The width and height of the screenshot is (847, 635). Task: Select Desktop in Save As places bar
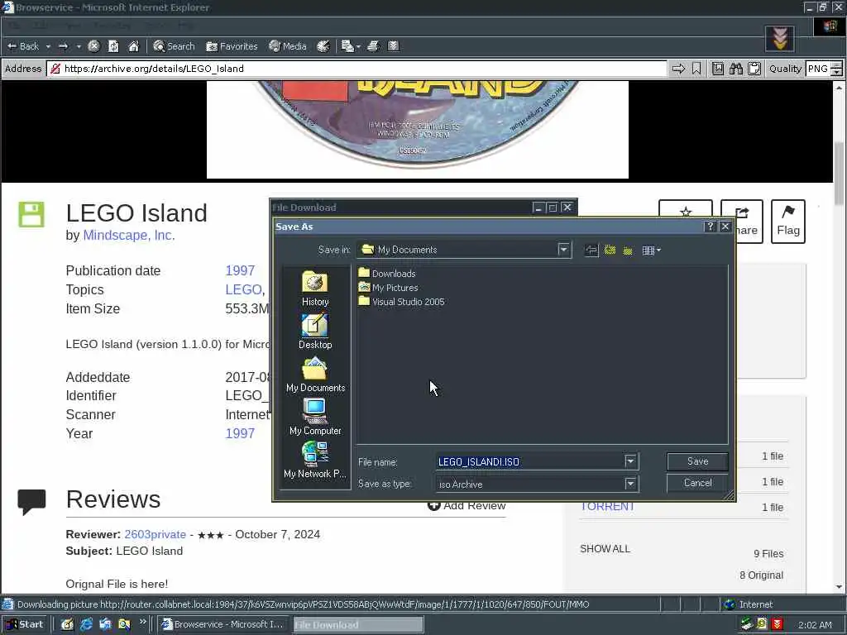[x=315, y=331]
